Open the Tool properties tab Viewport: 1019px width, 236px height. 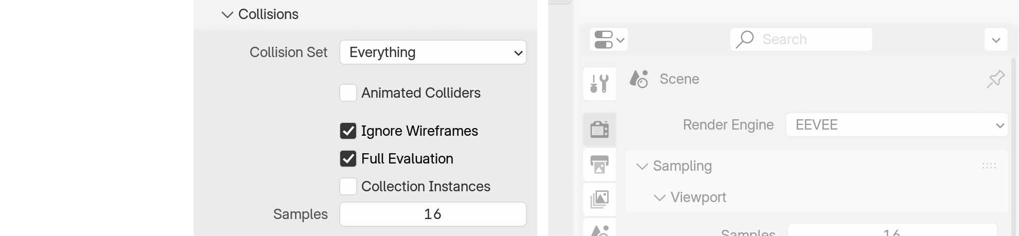coord(600,83)
